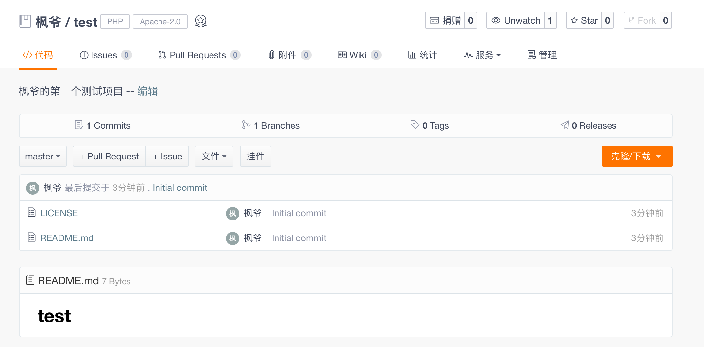Click the repository book icon before 枫爷

[x=25, y=21]
